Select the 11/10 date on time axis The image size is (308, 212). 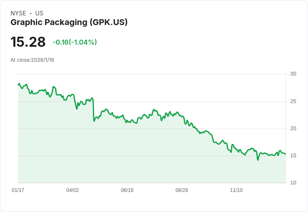tap(236, 190)
